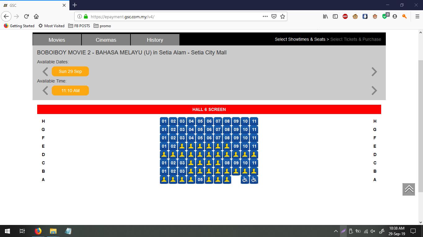Select seat C03 in row C

[x=182, y=163]
